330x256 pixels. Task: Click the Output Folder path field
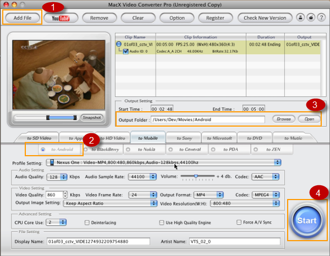click(208, 120)
